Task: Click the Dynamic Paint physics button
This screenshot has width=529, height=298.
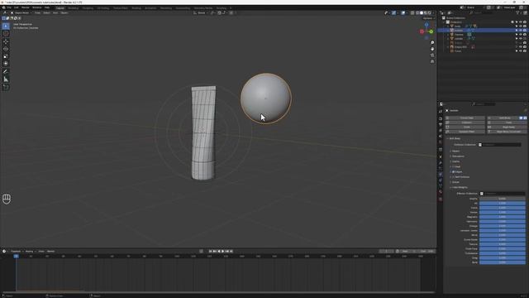Action: [x=465, y=132]
